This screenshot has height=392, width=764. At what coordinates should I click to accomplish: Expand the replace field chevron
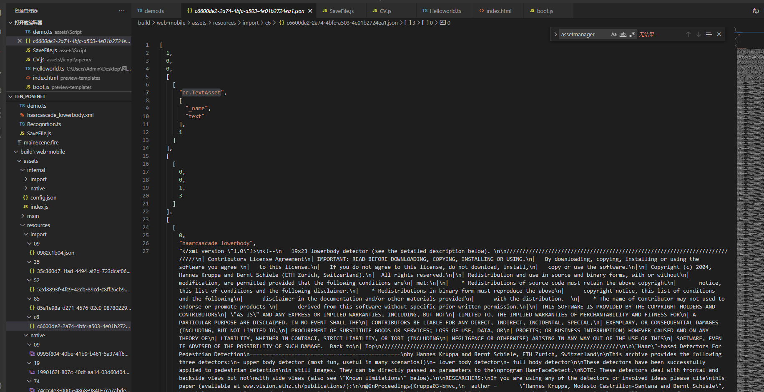click(x=555, y=34)
